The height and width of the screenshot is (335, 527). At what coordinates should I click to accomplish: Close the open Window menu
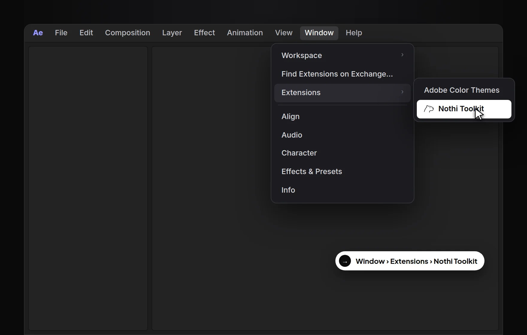click(319, 33)
